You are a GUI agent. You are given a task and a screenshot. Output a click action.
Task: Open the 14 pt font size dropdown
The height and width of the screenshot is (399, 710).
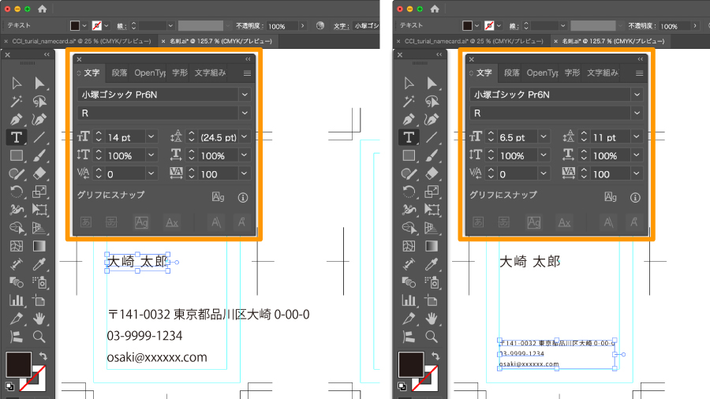pyautogui.click(x=151, y=136)
